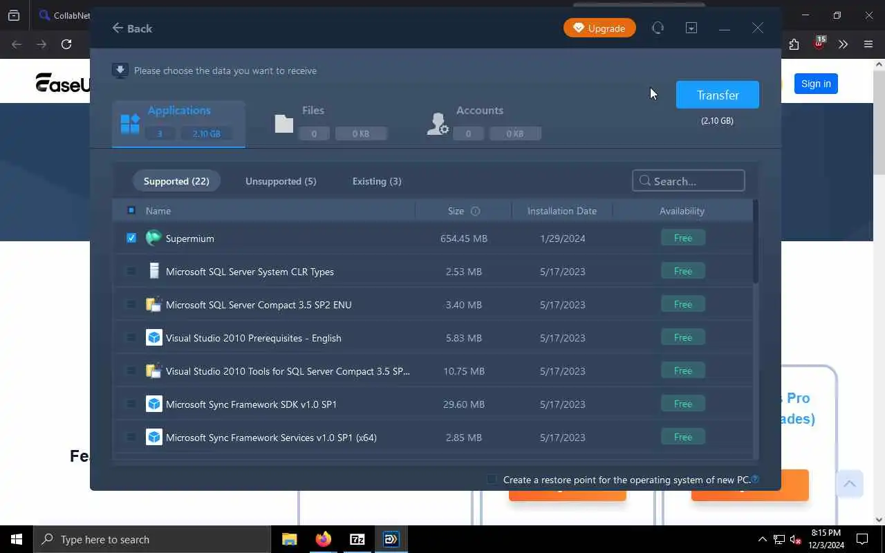This screenshot has width=885, height=553.
Task: Sort the list by Name column
Action: point(158,211)
